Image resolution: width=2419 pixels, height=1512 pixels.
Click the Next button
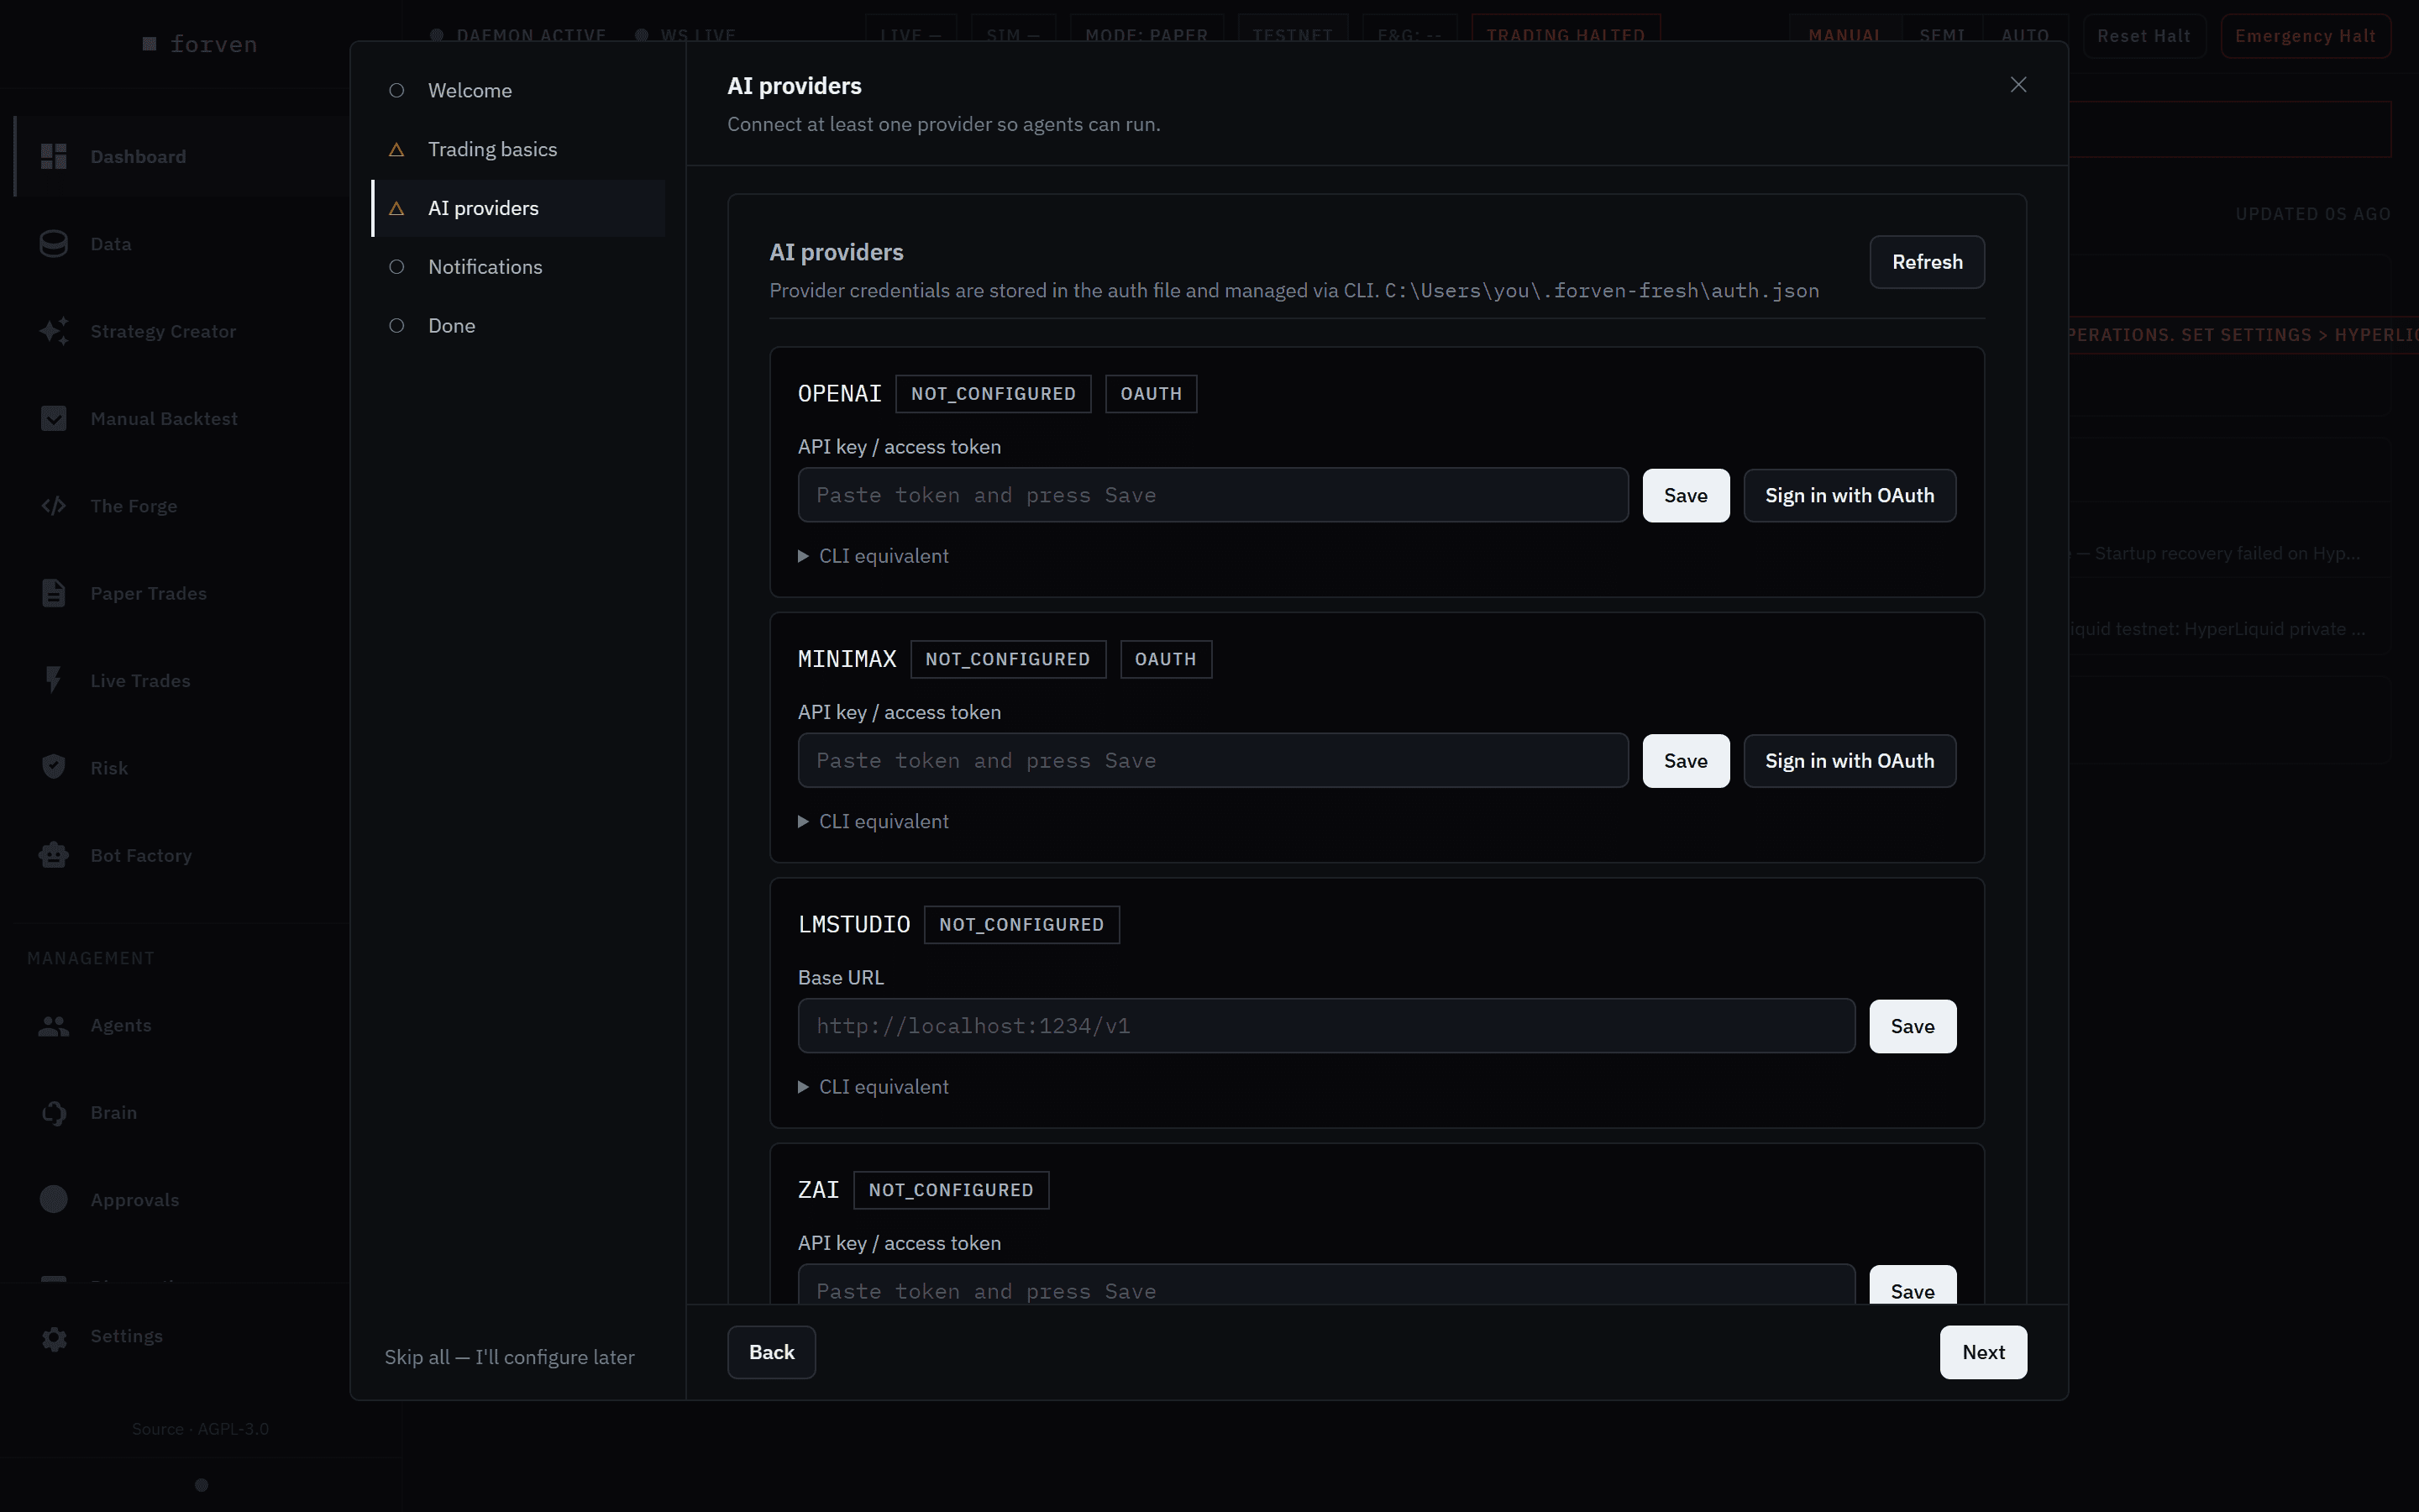1983,1352
